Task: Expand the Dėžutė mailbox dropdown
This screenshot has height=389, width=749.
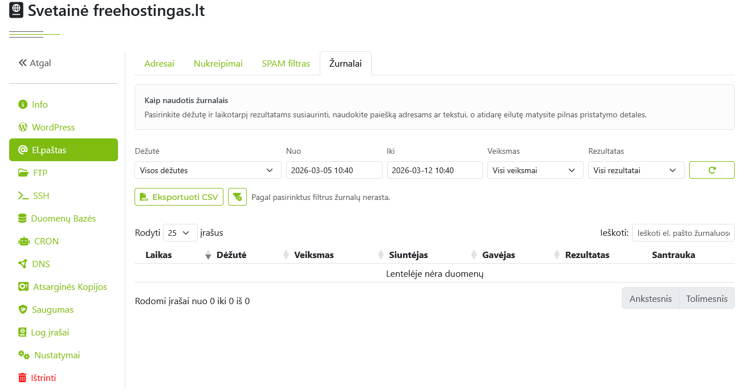Action: [207, 170]
